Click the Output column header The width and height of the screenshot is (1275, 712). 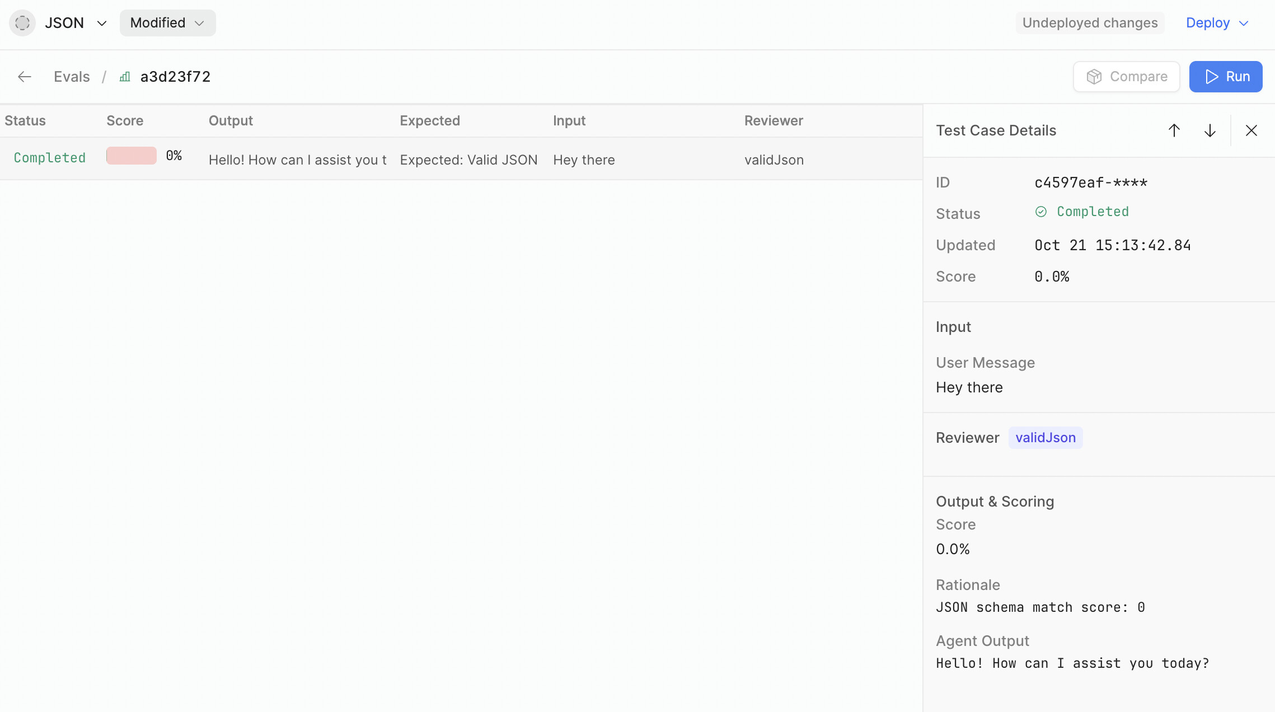[x=231, y=121]
